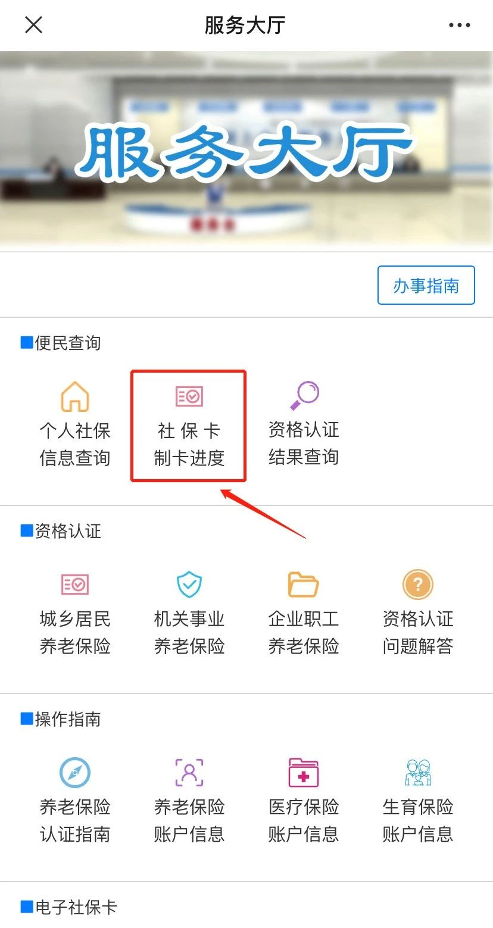Tap 养老保险账户信息 face scan icon
The image size is (493, 928).
pos(189,773)
